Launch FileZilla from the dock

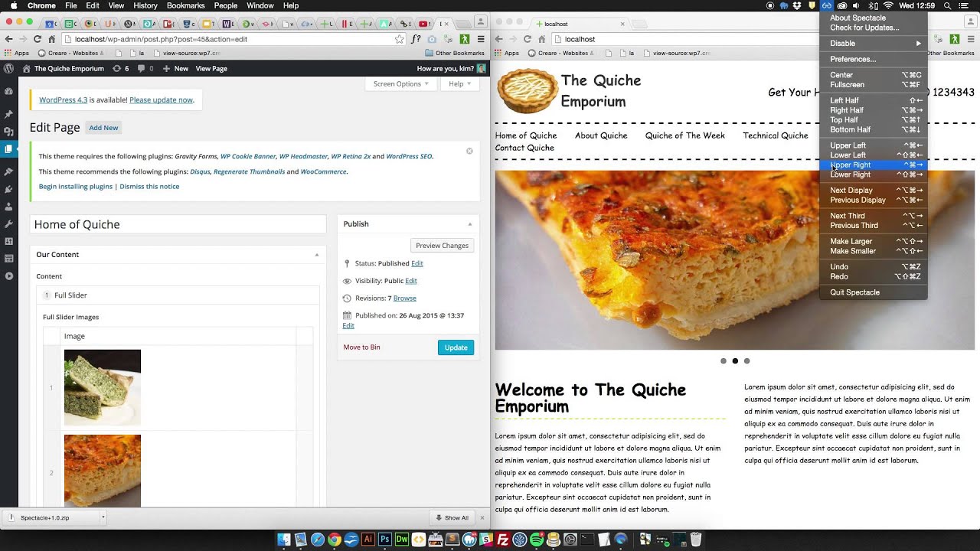503,540
